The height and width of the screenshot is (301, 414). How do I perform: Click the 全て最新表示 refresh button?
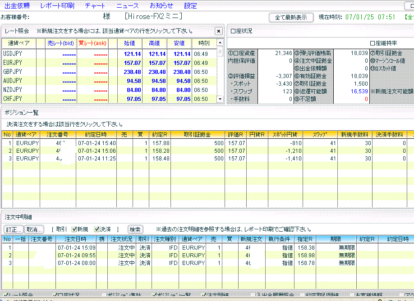tap(291, 18)
